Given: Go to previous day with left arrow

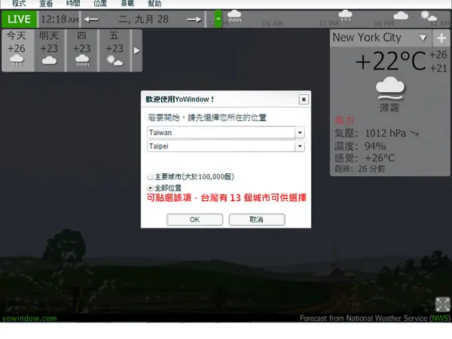Looking at the screenshot, I should 91,20.
